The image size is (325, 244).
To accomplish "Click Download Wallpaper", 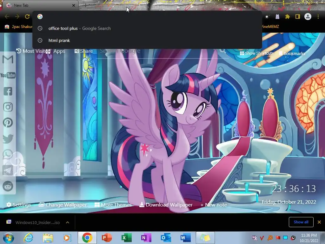I will tap(166, 205).
